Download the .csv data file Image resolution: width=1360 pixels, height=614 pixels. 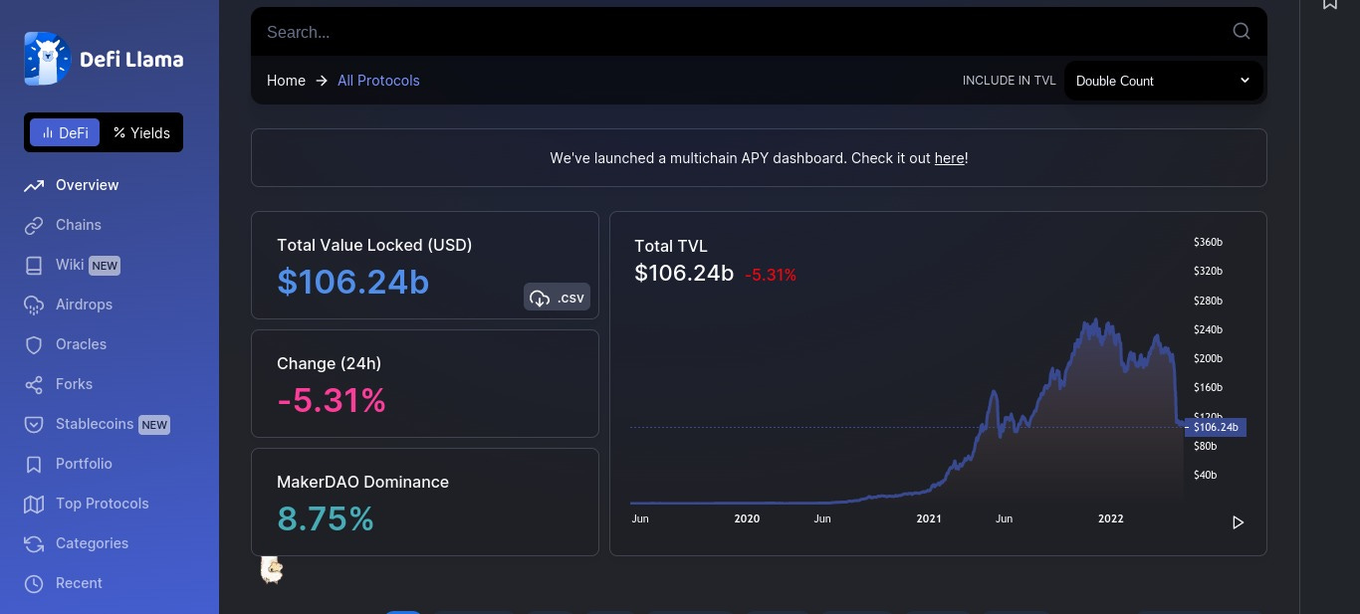(557, 298)
